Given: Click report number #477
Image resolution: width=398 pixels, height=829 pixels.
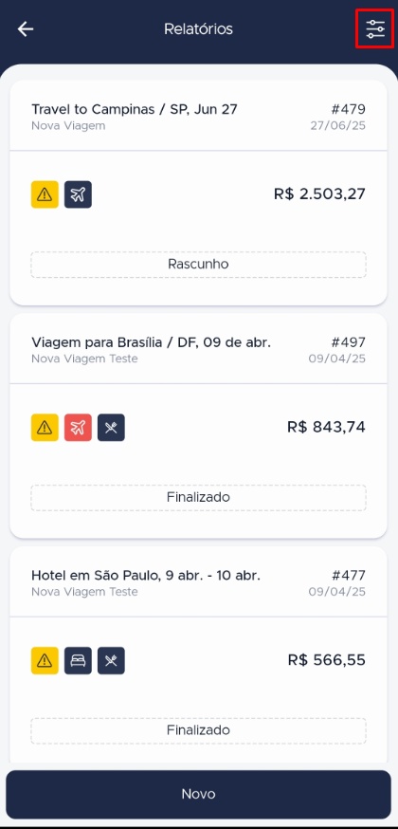Looking at the screenshot, I should [x=349, y=575].
